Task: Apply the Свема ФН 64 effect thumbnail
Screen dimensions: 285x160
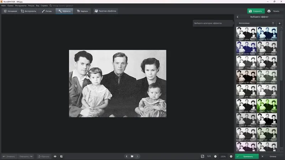Action: 246,77
